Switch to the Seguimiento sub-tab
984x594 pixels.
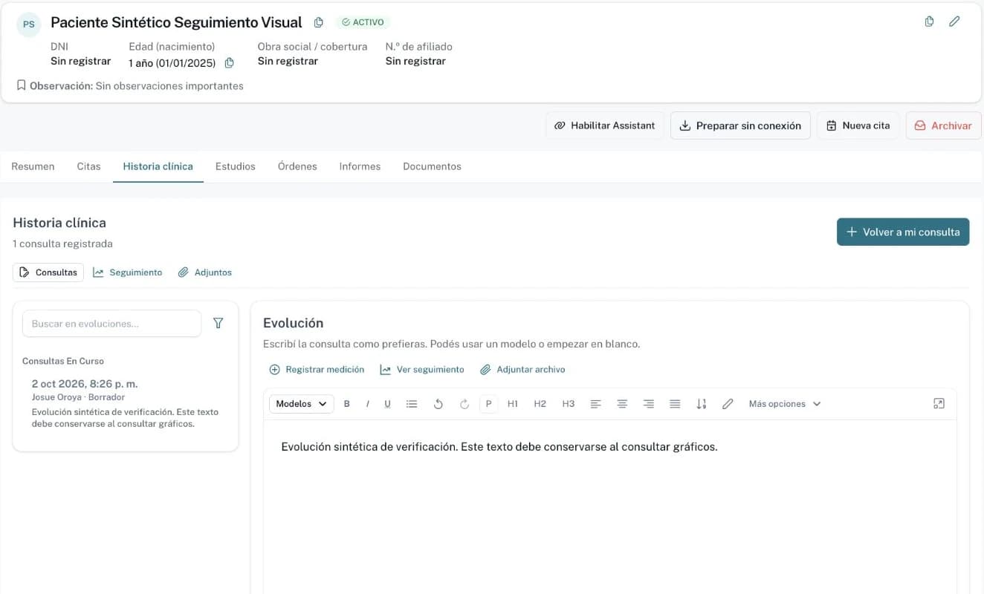pyautogui.click(x=127, y=272)
